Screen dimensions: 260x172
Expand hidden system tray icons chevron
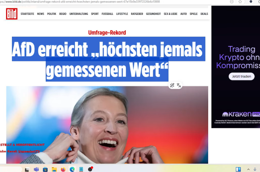pyautogui.click(x=248, y=169)
